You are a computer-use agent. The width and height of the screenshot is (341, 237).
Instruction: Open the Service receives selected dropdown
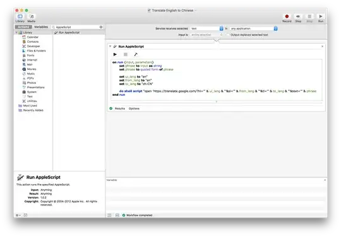click(206, 28)
